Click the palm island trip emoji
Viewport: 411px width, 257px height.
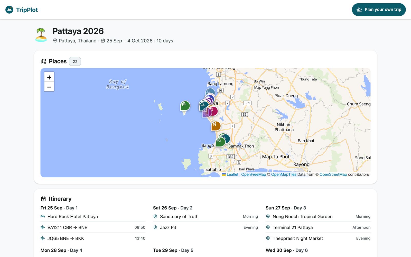tap(41, 35)
